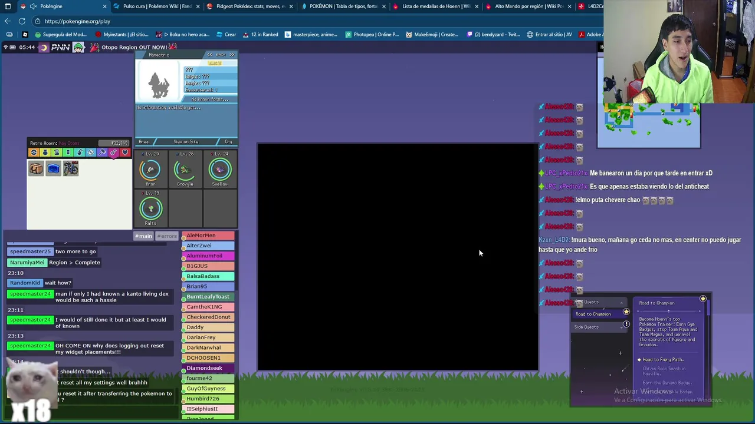Go back in the browser
Image resolution: width=755 pixels, height=424 pixels.
[8, 21]
